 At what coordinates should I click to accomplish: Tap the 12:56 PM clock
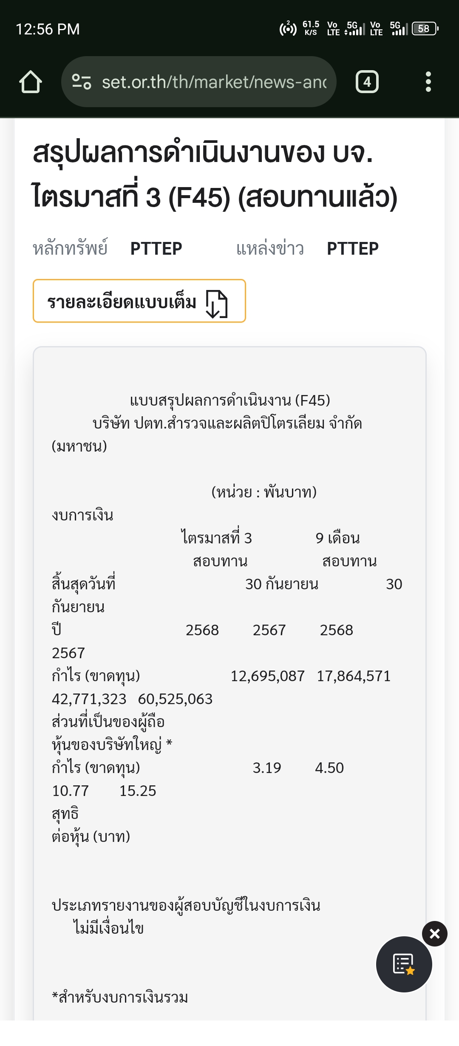(48, 29)
